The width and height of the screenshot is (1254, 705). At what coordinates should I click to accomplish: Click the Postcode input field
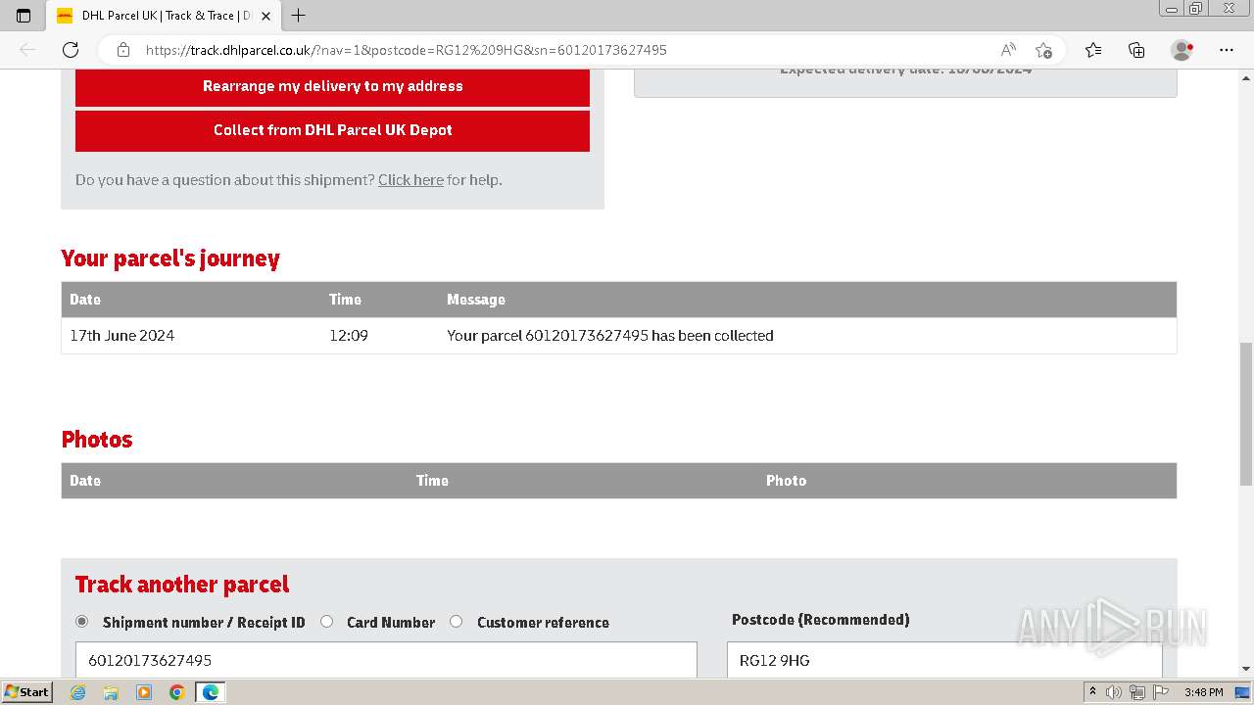click(944, 660)
